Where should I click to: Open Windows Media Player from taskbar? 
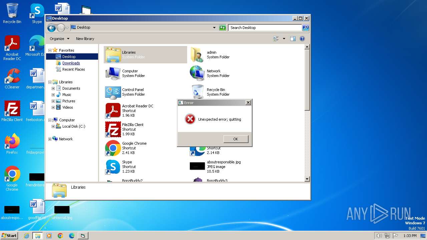point(49,236)
